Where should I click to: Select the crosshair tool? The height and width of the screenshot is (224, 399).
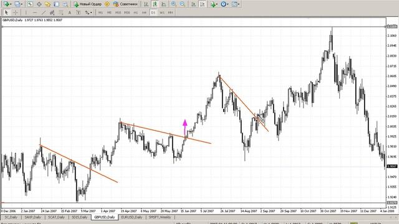click(x=15, y=12)
